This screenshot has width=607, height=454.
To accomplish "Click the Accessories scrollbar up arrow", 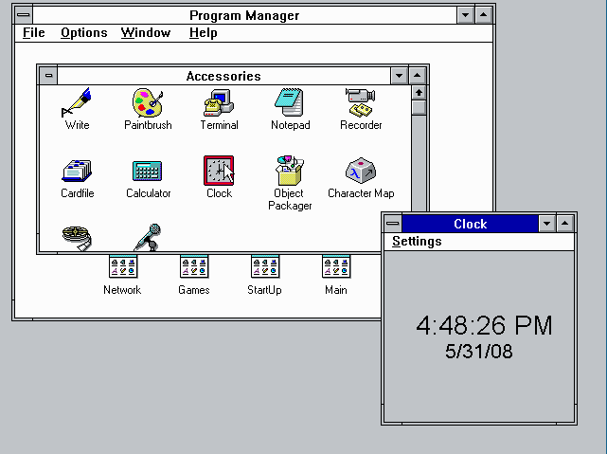I will pyautogui.click(x=419, y=93).
